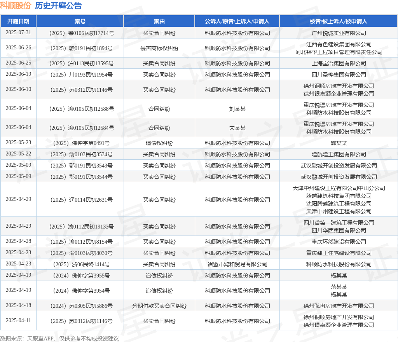
Task: Click the date 2025-04-18
Action: pyautogui.click(x=18, y=305)
